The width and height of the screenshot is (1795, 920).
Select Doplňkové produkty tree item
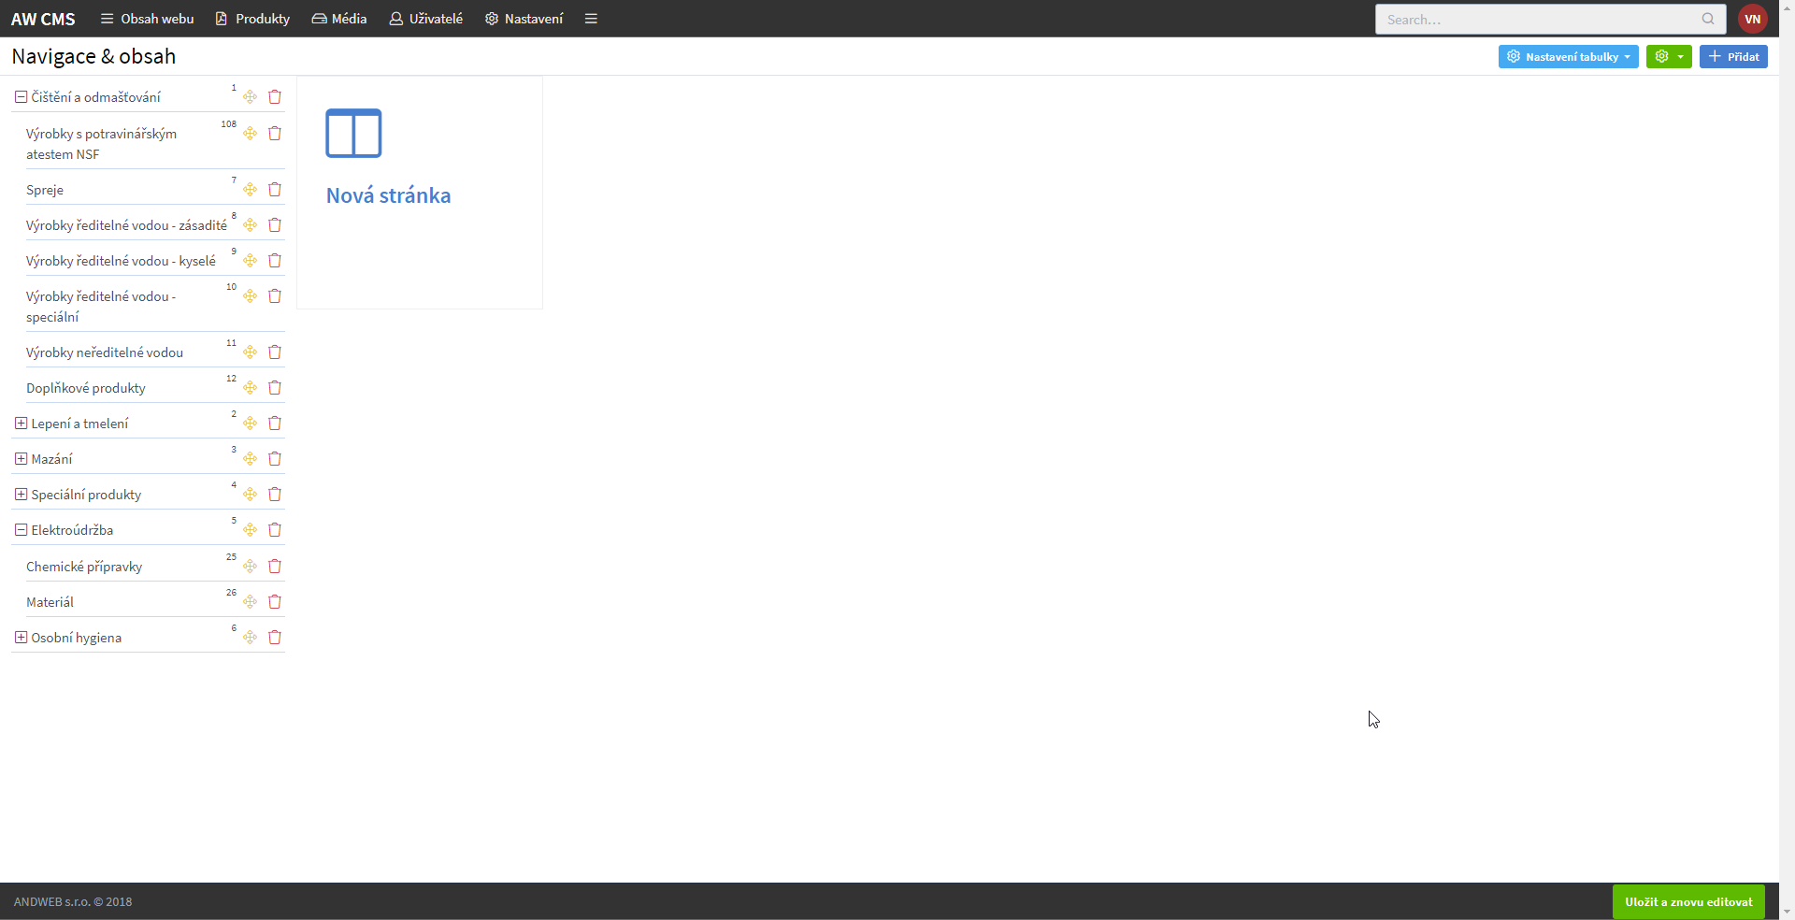86,388
